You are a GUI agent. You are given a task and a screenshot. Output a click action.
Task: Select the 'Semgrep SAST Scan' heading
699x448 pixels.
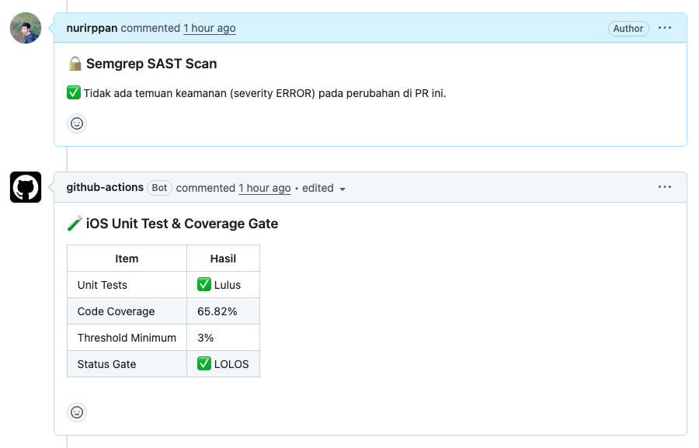(151, 64)
